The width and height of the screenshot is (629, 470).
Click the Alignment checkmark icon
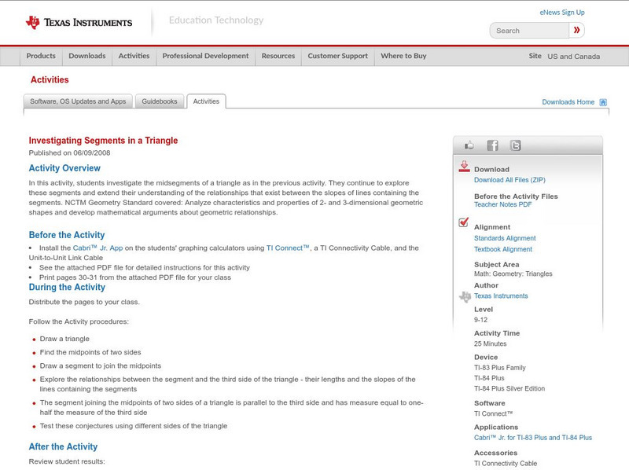(463, 222)
